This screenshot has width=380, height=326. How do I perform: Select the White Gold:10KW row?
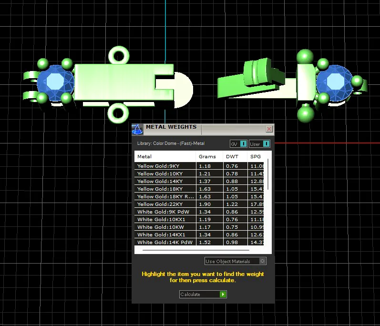tap(199, 227)
